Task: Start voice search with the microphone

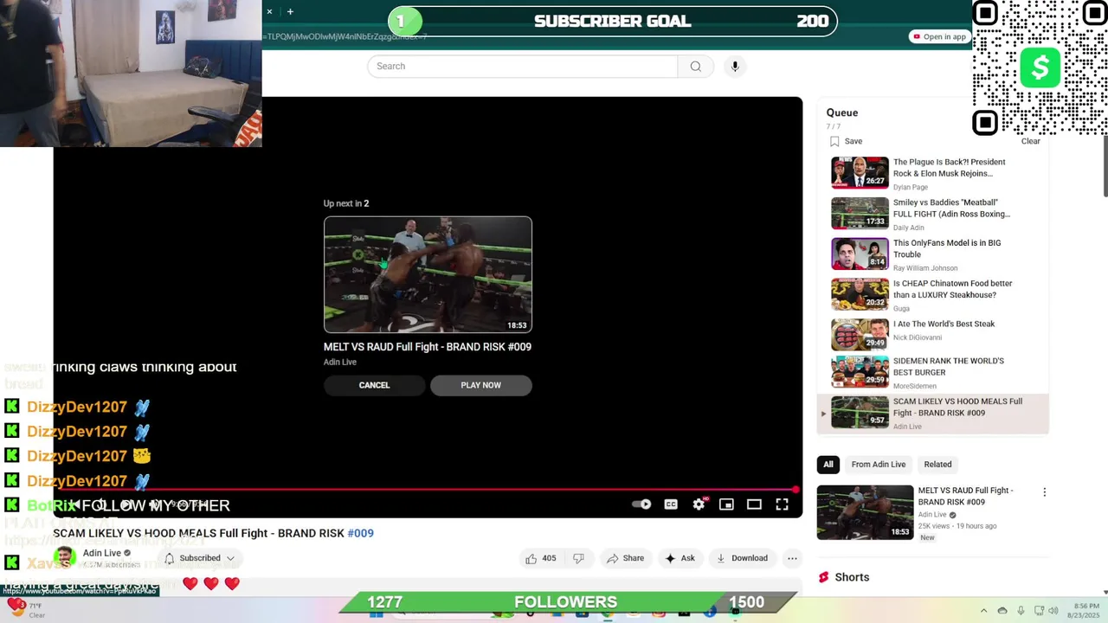Action: click(x=735, y=67)
